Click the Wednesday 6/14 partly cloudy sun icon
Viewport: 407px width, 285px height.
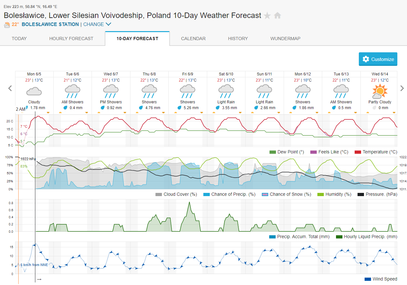click(380, 91)
